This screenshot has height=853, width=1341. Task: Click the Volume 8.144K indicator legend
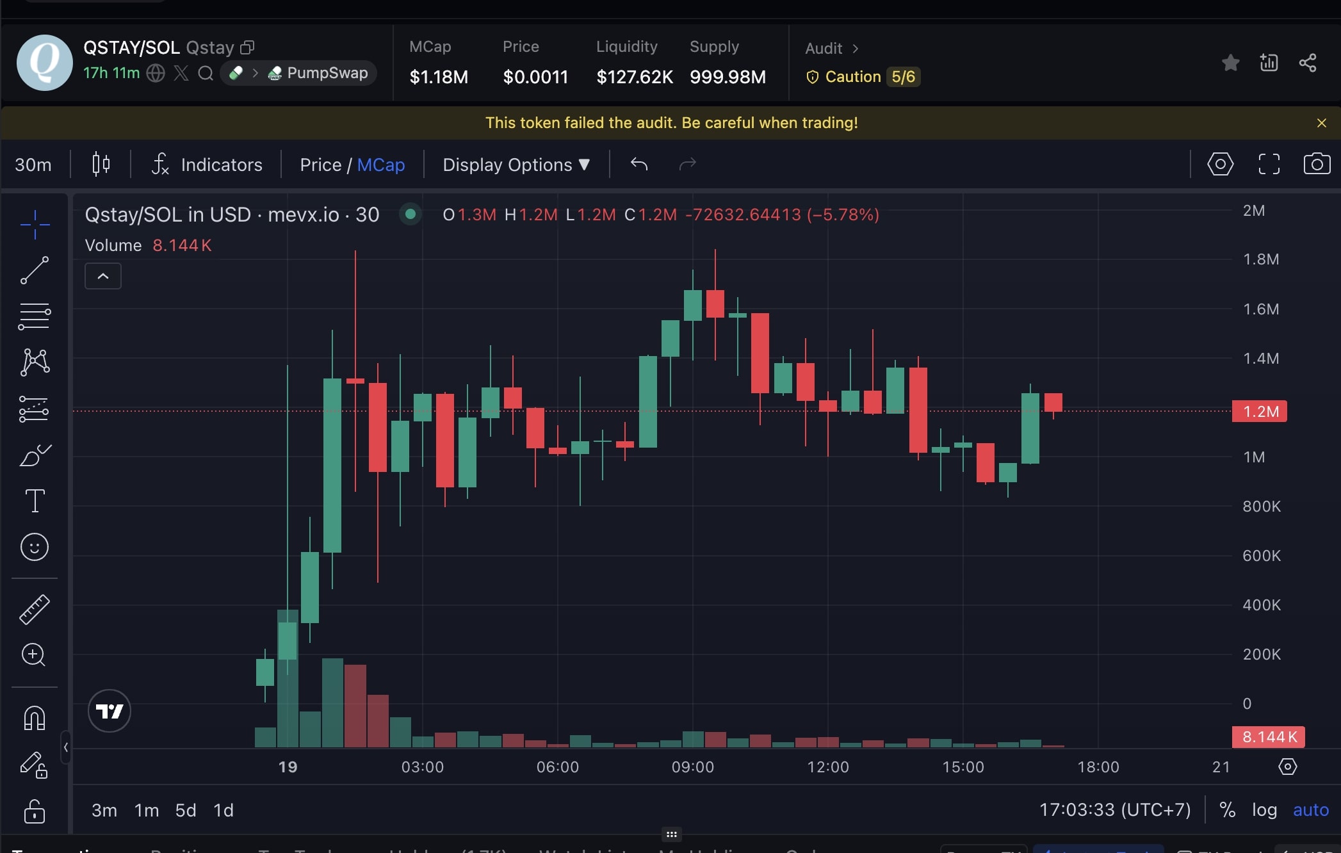coord(148,245)
